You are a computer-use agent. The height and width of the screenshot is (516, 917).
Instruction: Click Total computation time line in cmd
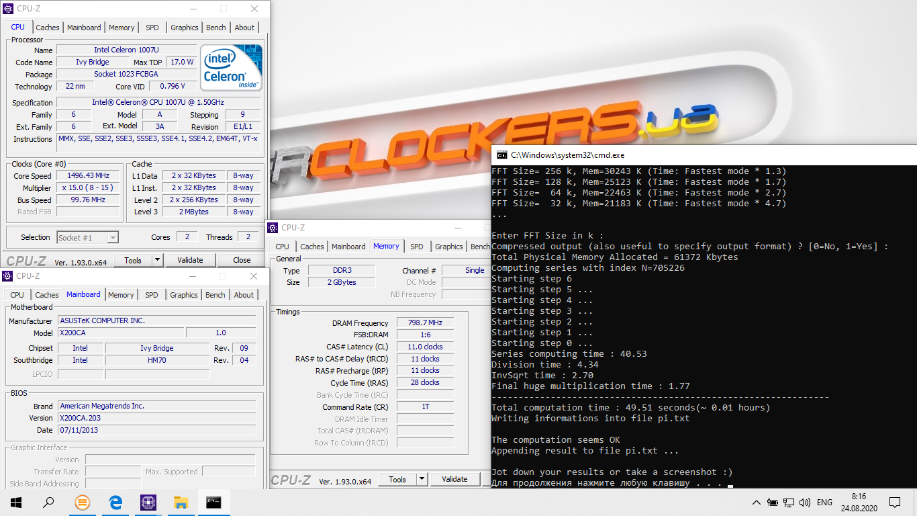[x=630, y=408]
